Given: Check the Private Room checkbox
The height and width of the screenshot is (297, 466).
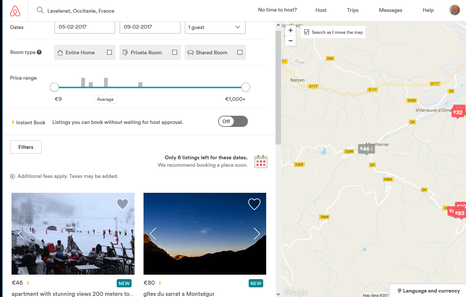Looking at the screenshot, I should click(174, 52).
